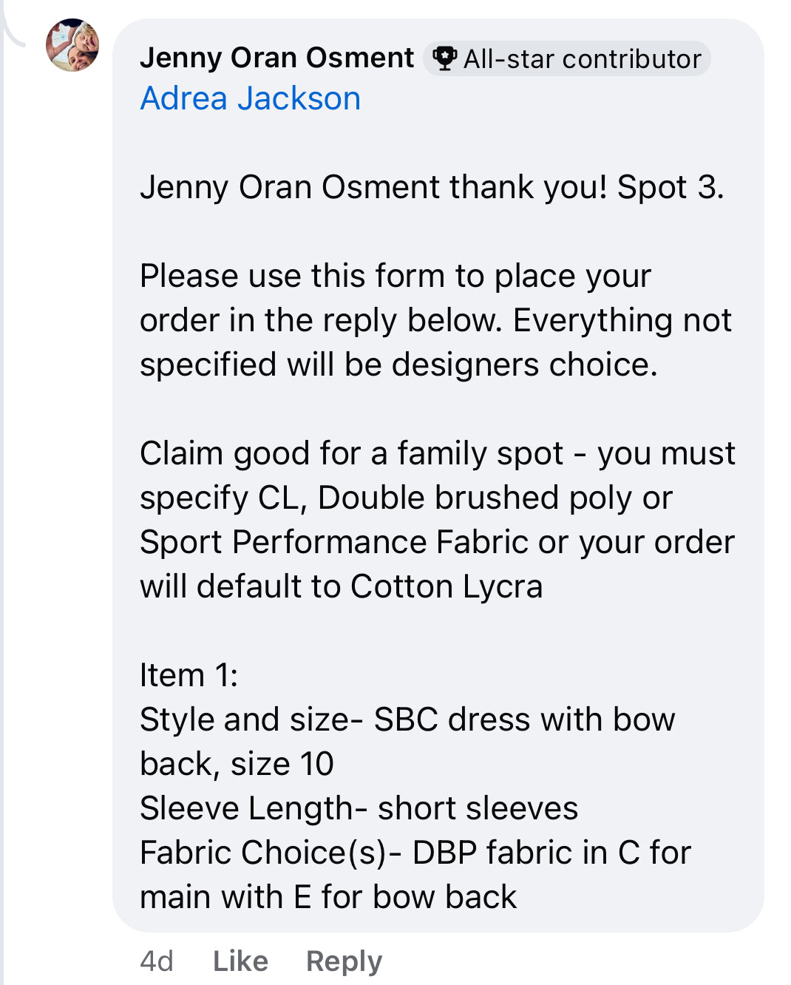Click the "back, size 10" text line
Image resolution: width=791 pixels, height=985 pixels.
237,764
